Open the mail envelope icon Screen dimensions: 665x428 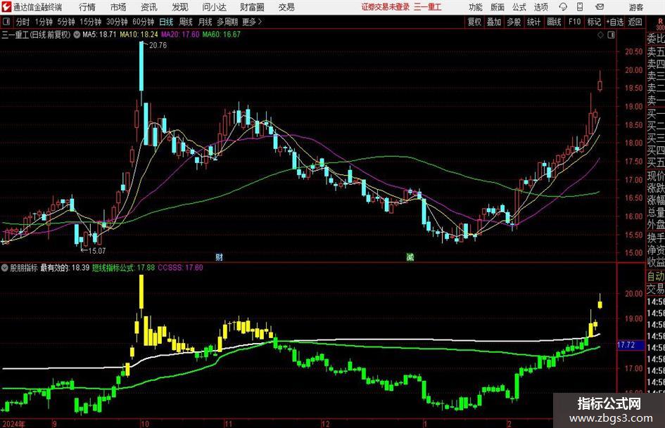(600, 7)
